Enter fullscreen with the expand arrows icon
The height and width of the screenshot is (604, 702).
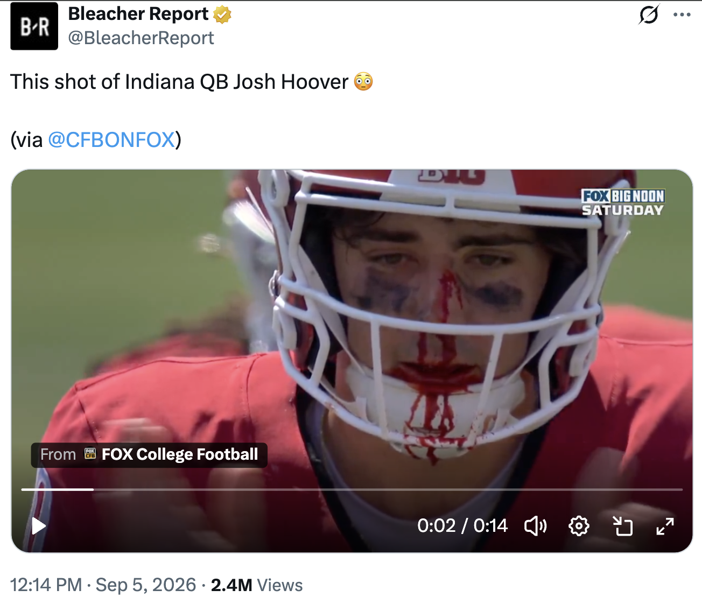point(665,526)
